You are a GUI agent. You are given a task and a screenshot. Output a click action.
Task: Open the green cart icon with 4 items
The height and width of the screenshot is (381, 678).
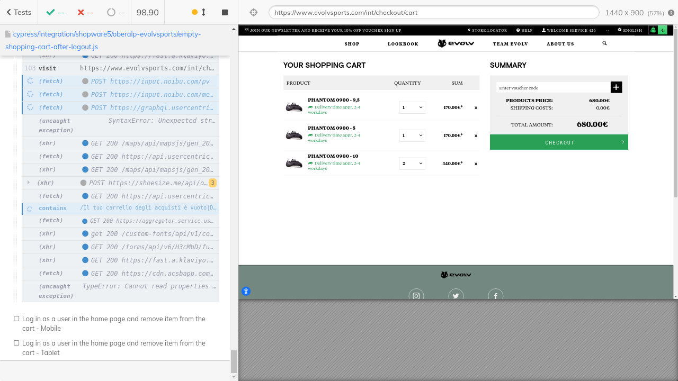(657, 30)
